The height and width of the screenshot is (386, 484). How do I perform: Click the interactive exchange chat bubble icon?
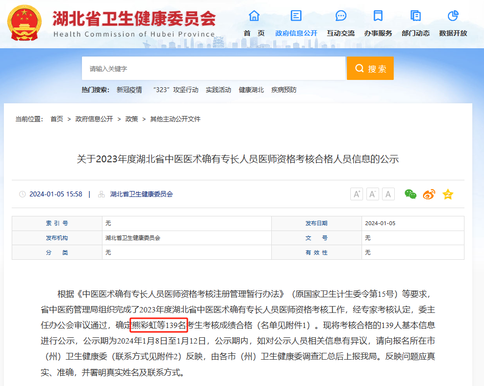341,16
